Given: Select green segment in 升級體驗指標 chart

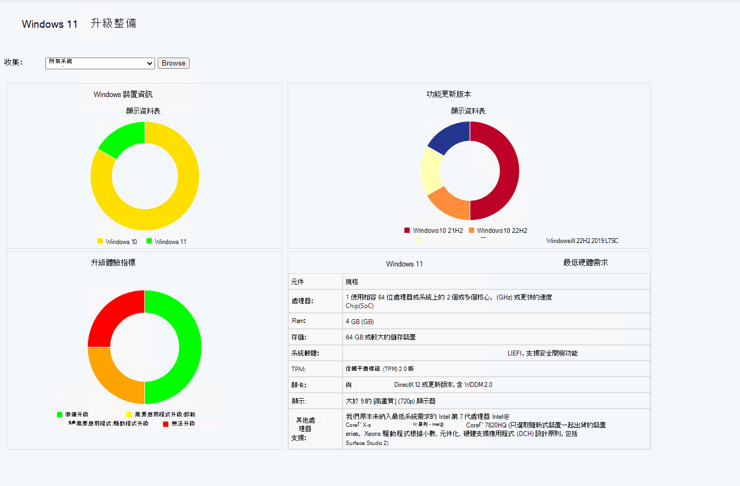Looking at the screenshot, I should [x=190, y=347].
